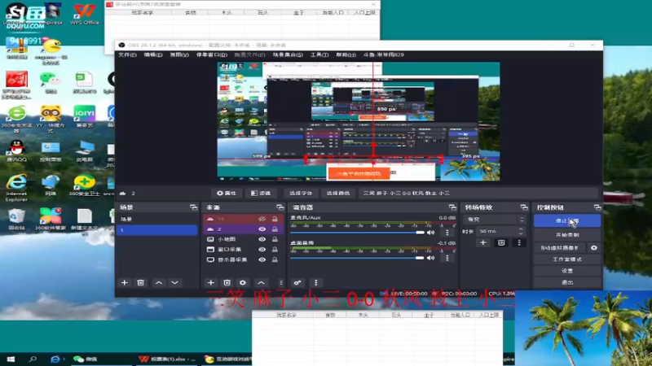Screen dimensions: 652x366
Task: Move scene up with arrow icon
Action: point(159,282)
